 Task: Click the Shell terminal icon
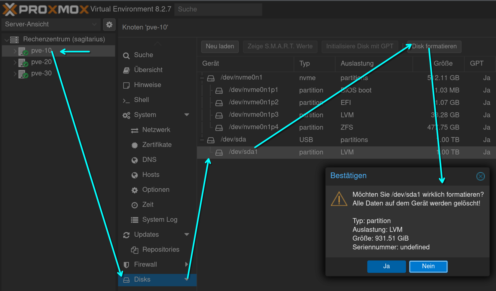coord(126,101)
